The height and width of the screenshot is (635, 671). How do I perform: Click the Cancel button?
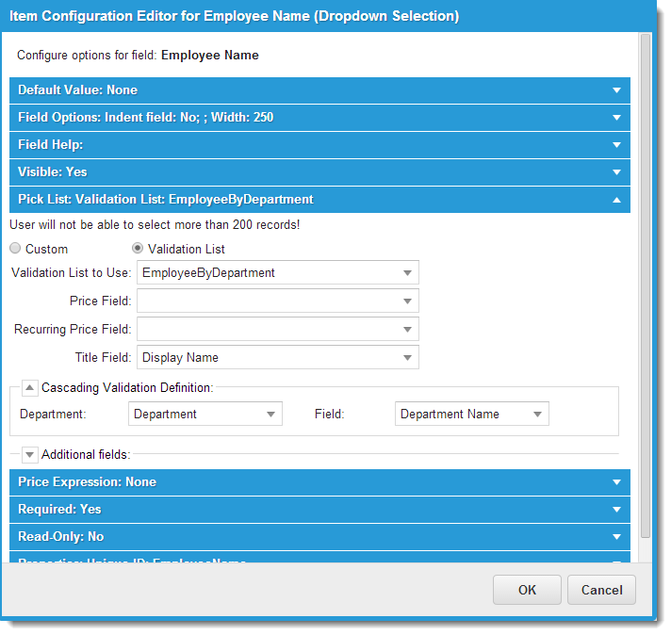[x=601, y=590]
